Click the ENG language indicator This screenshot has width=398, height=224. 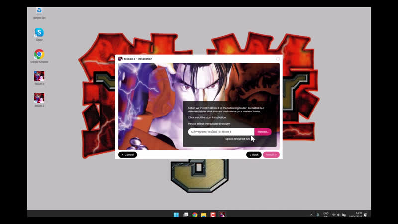[x=326, y=215]
